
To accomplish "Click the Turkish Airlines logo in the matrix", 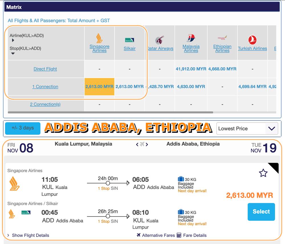I will [252, 40].
